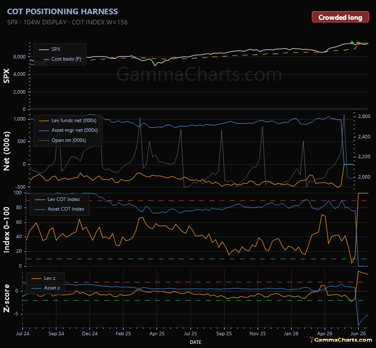The height and width of the screenshot is (348, 376).
Task: Click the red down-triangle marker on SPX
Action: [359, 44]
